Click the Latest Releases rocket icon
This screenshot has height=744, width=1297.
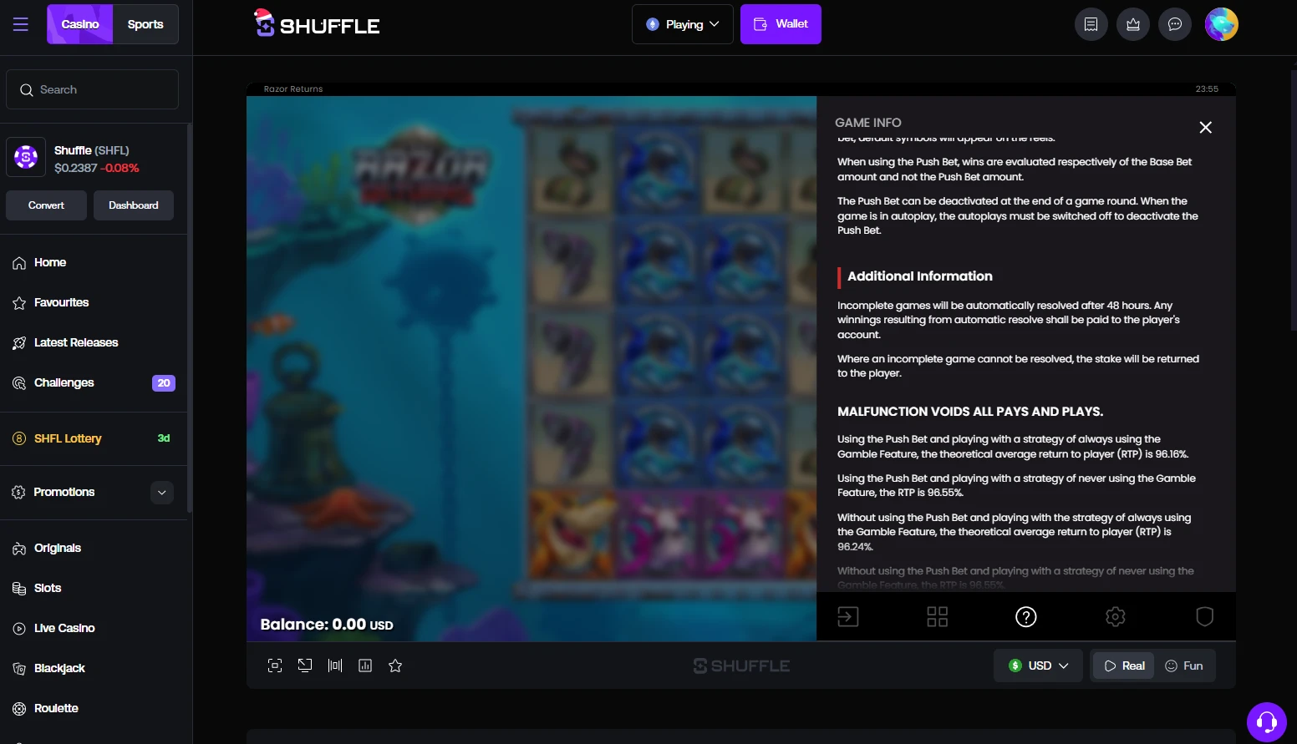(19, 343)
